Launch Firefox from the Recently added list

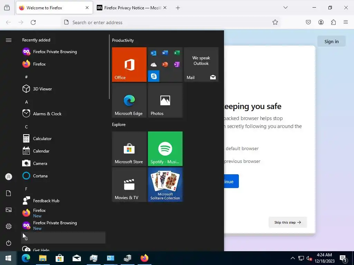[63, 64]
